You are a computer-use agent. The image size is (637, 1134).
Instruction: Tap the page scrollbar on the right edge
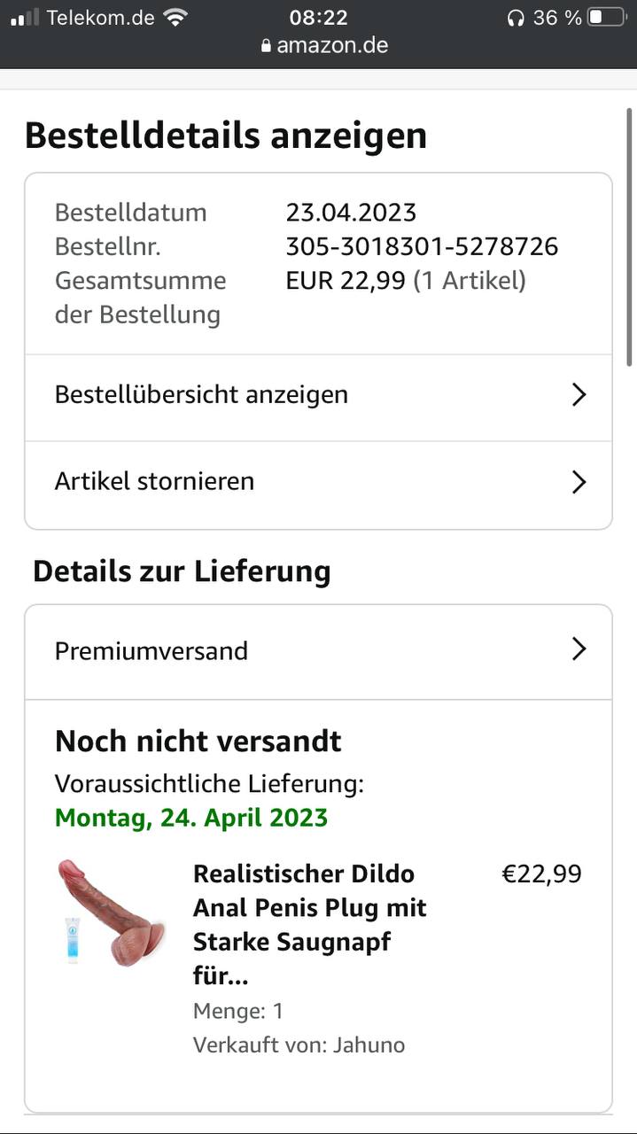pos(630,230)
